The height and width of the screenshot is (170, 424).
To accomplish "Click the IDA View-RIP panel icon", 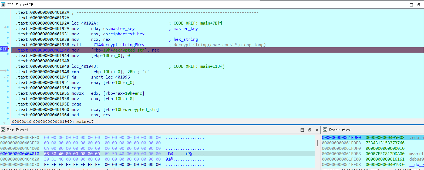I will 3,5.
